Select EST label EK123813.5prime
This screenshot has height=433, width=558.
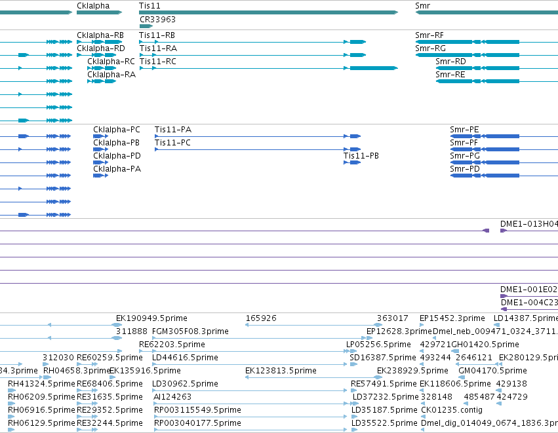pos(281,371)
